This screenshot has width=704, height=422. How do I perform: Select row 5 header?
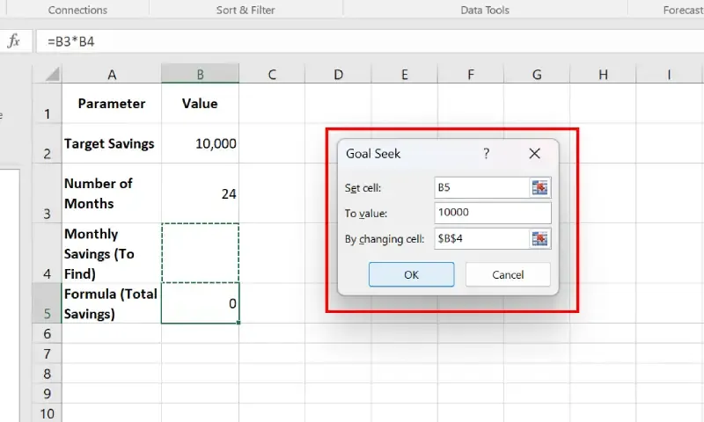[x=48, y=303]
